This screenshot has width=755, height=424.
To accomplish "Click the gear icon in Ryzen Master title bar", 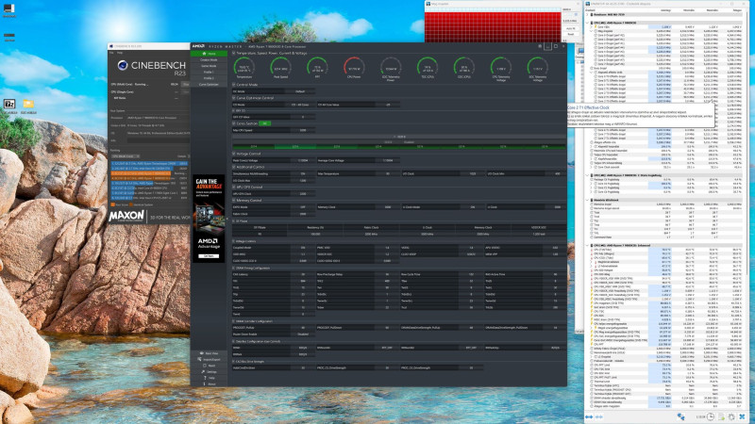I will (539, 46).
